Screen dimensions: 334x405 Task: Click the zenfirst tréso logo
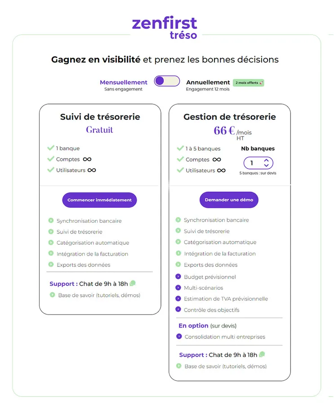(165, 28)
